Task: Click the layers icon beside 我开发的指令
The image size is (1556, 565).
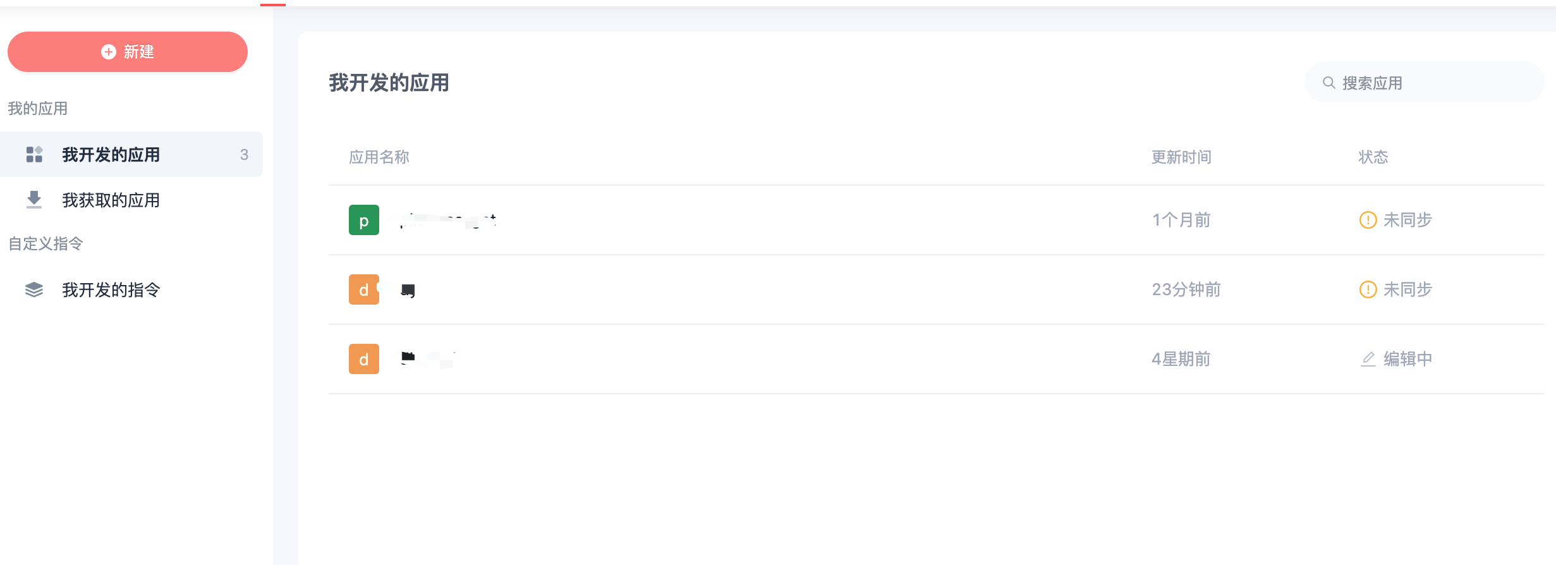Action: point(34,289)
